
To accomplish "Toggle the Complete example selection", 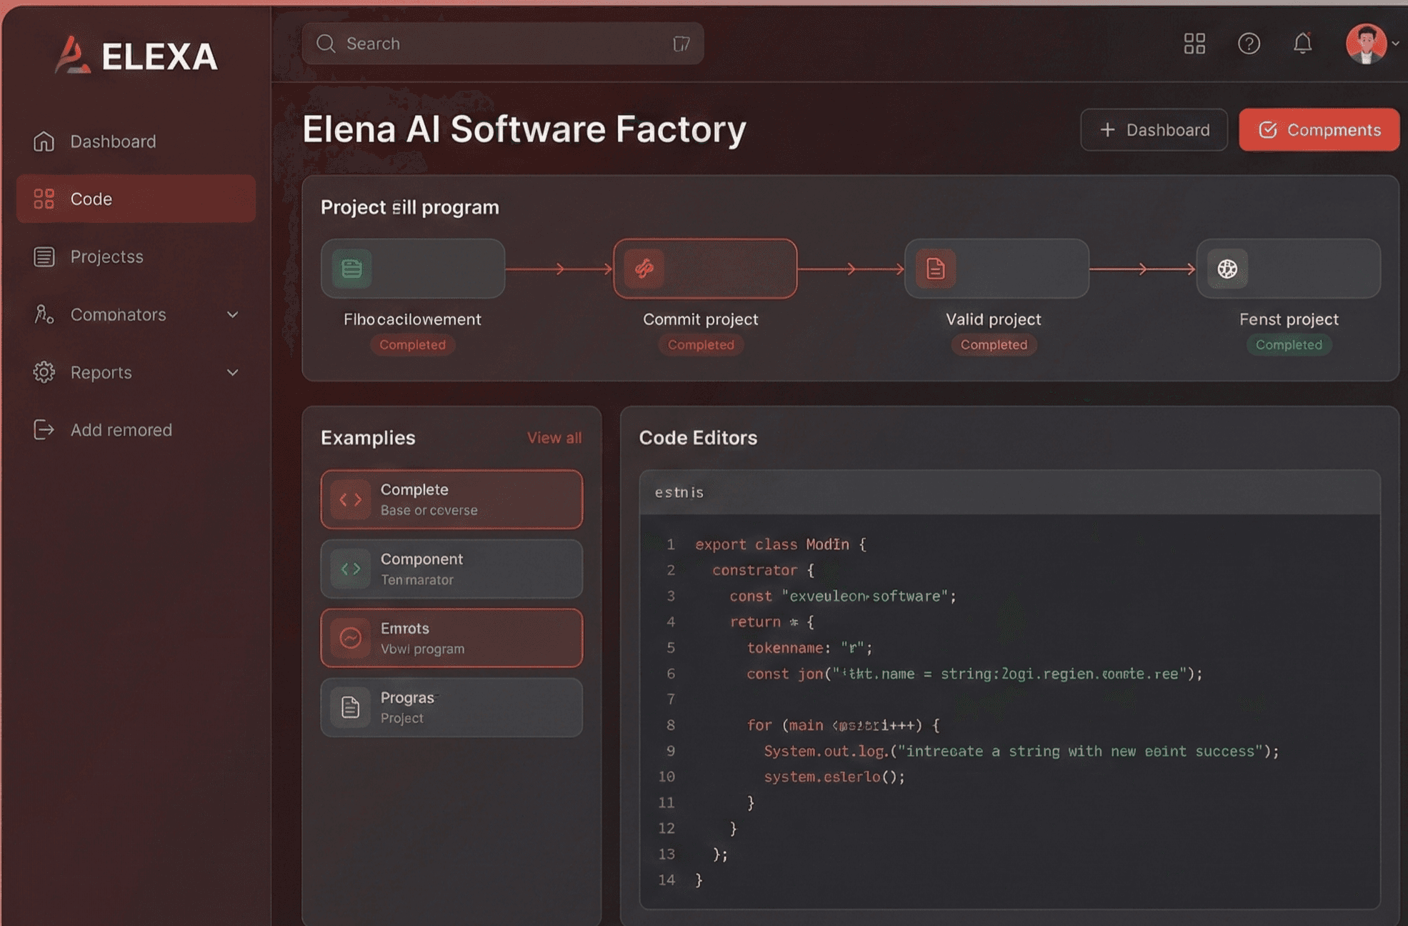I will pyautogui.click(x=451, y=499).
